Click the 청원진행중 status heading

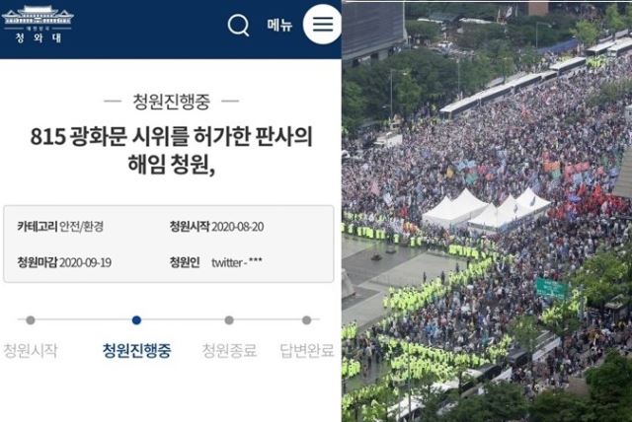pos(172,102)
